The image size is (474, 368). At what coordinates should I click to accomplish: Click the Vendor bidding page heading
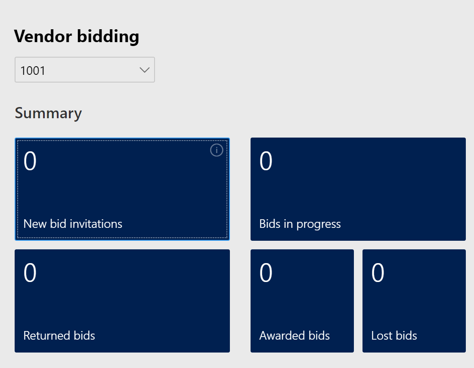pos(77,37)
